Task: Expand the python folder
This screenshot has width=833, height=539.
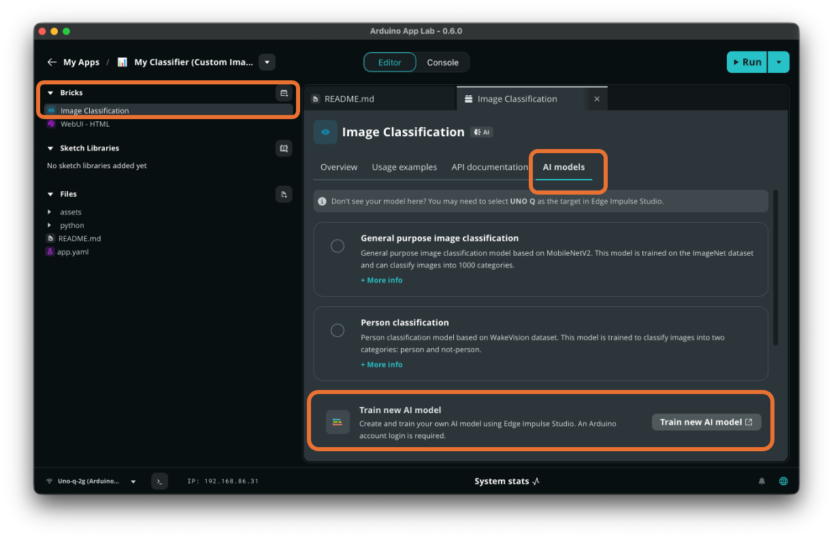Action: tap(50, 225)
